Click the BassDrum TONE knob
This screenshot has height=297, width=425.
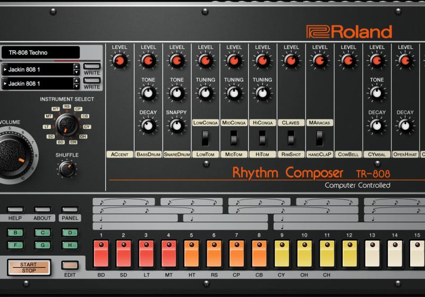coord(148,93)
